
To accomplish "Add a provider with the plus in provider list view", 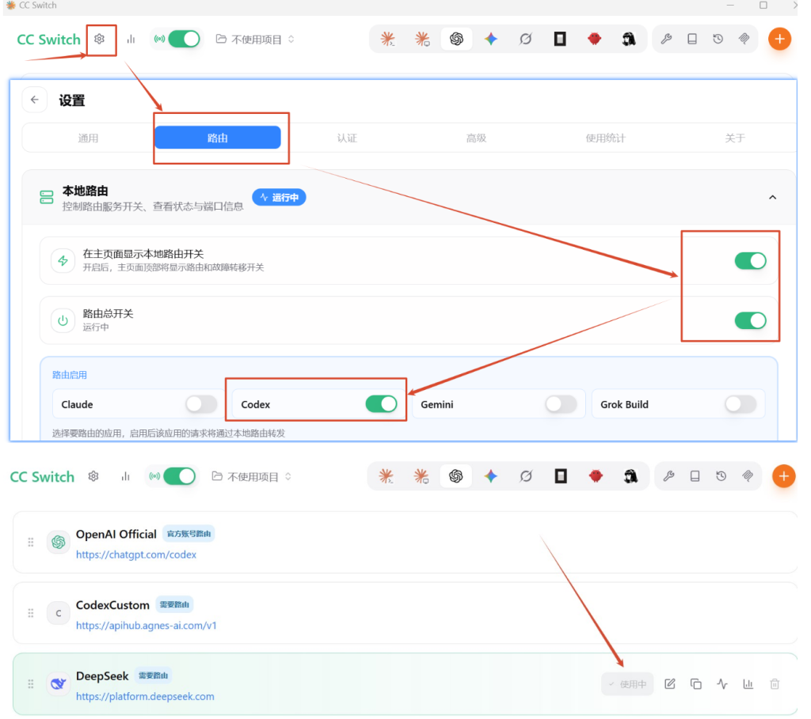I will coord(783,476).
